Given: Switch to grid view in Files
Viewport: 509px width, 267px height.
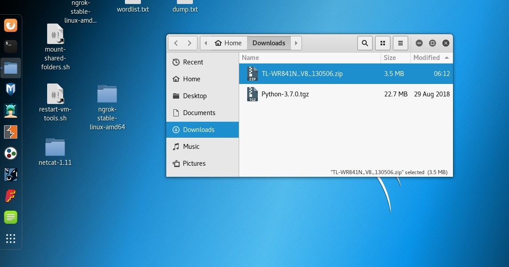Looking at the screenshot, I should pyautogui.click(x=383, y=43).
